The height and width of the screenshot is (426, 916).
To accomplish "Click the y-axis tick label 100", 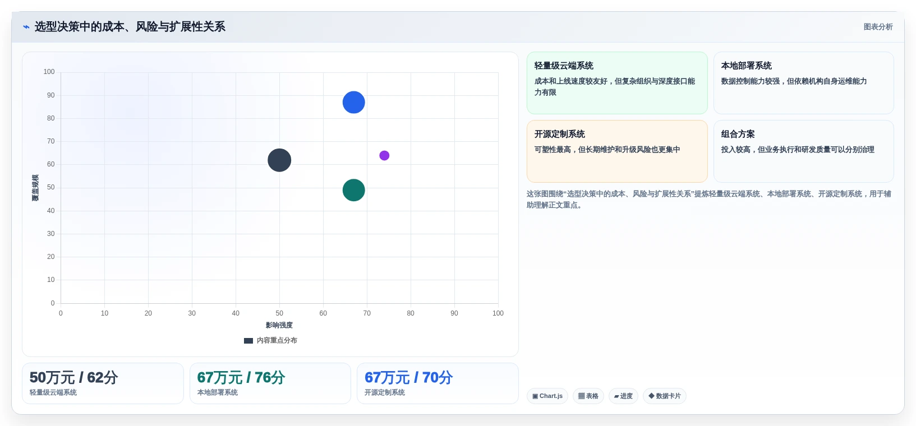I will [49, 72].
